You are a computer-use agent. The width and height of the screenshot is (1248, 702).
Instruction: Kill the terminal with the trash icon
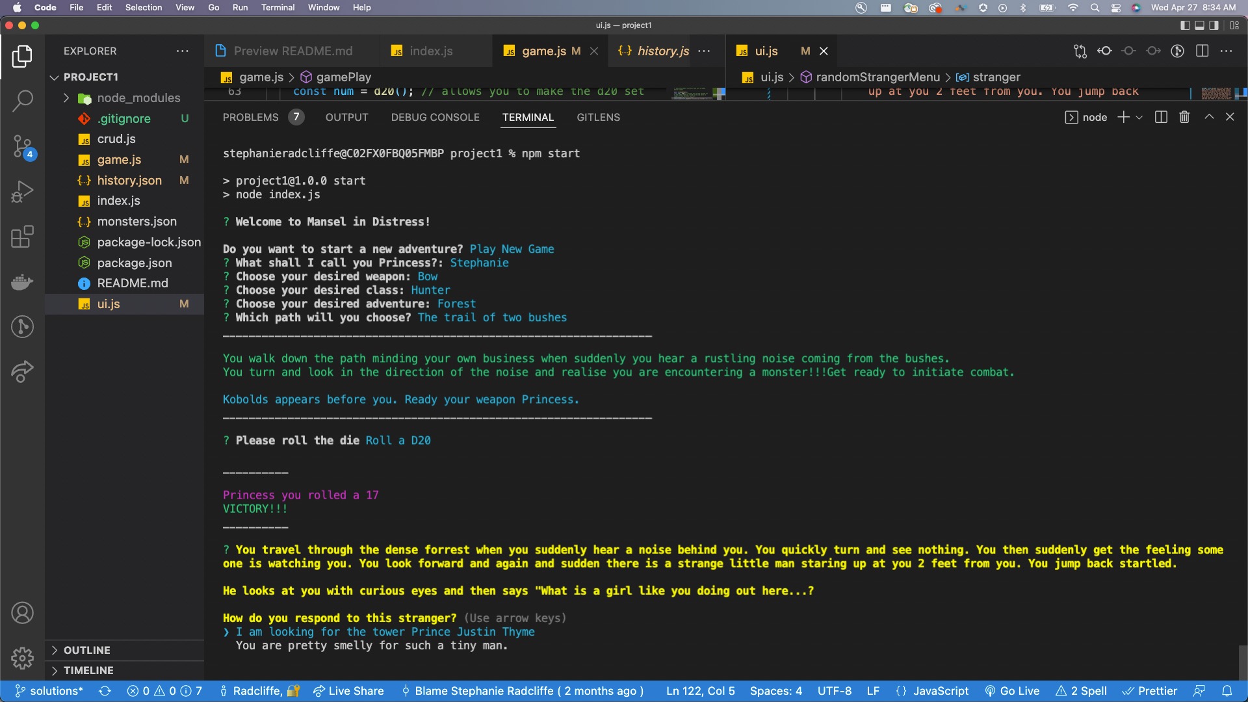pyautogui.click(x=1184, y=117)
